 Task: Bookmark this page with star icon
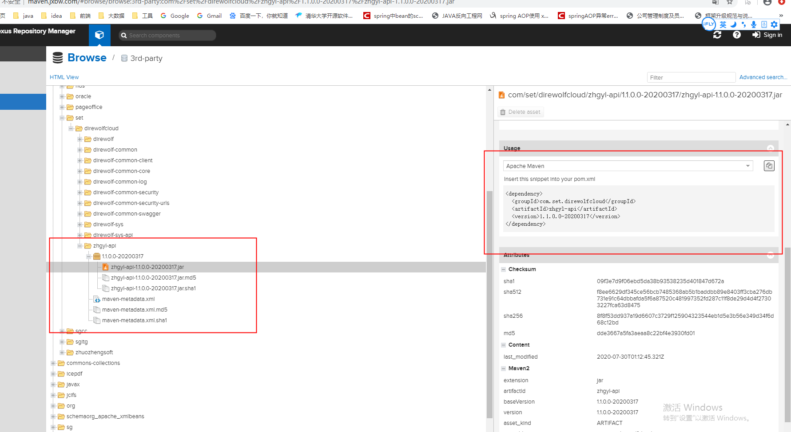tap(730, 2)
